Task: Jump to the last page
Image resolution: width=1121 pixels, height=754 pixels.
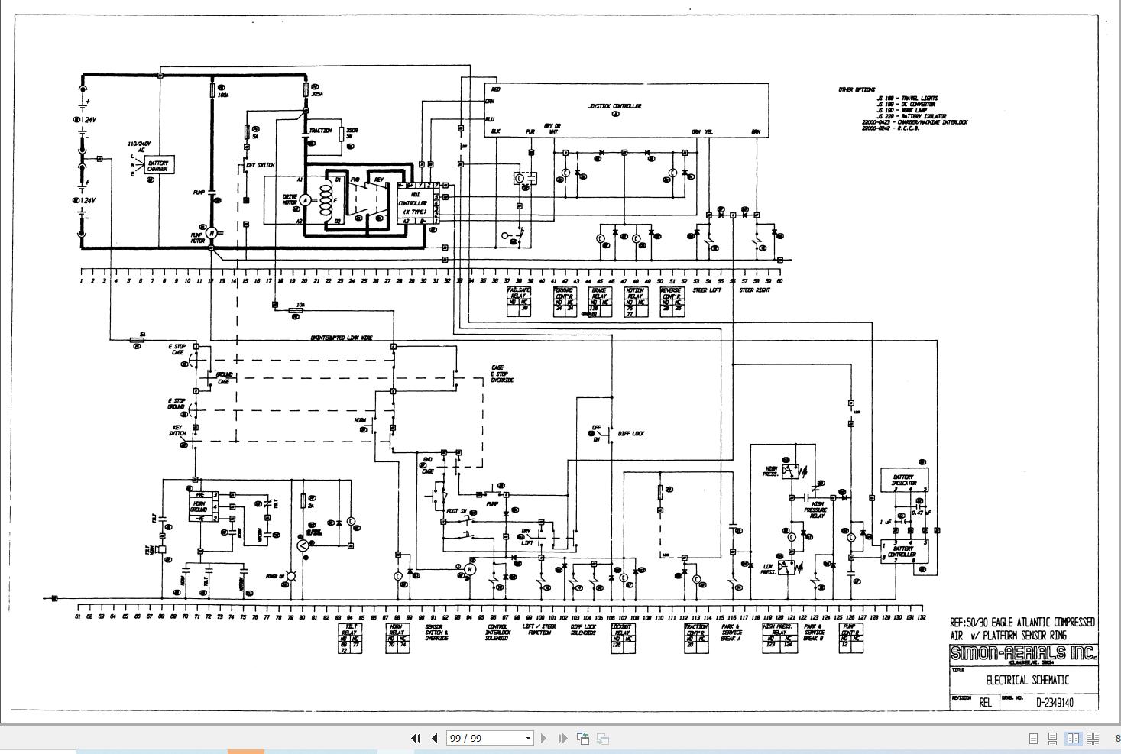Action: tap(562, 738)
